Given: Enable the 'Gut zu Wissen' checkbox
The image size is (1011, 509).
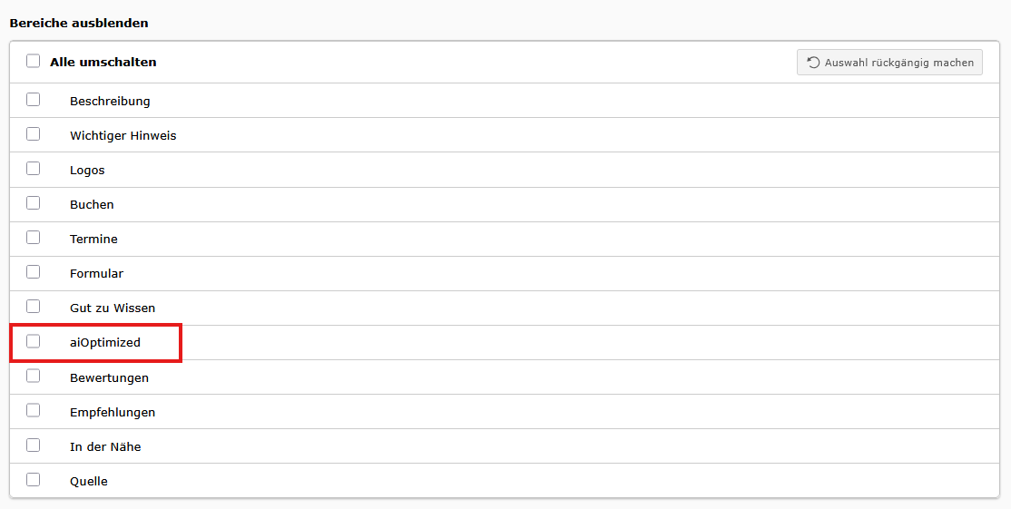Looking at the screenshot, I should pos(34,307).
